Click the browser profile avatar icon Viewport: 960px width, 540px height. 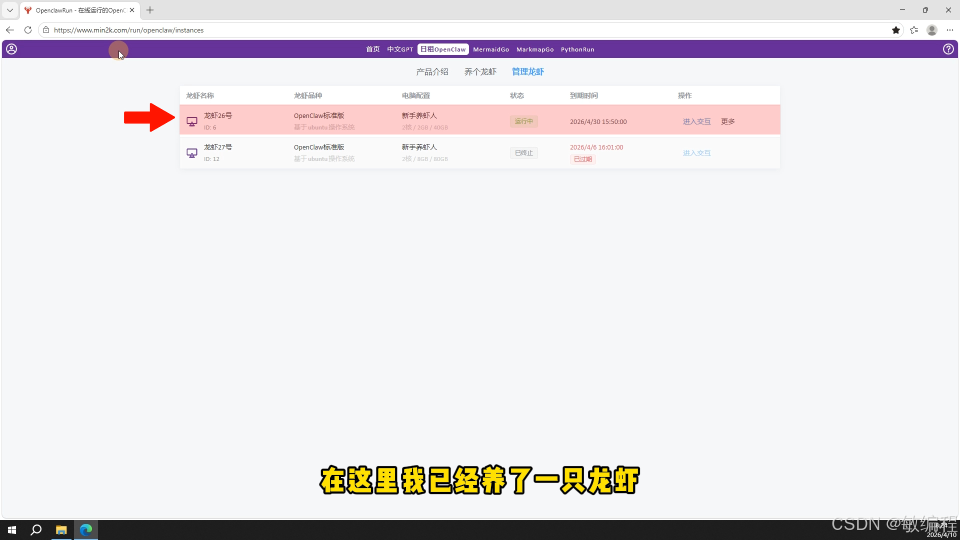pos(932,30)
